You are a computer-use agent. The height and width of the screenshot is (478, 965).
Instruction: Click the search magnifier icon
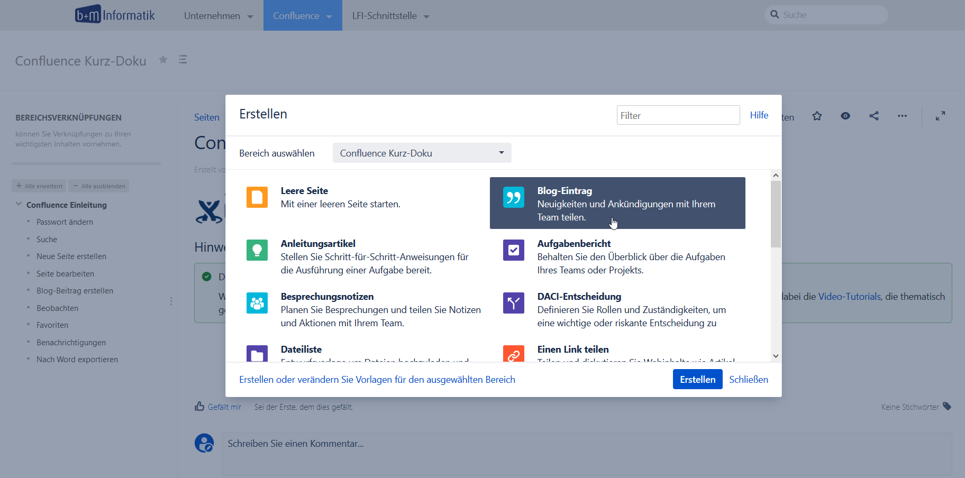click(775, 15)
